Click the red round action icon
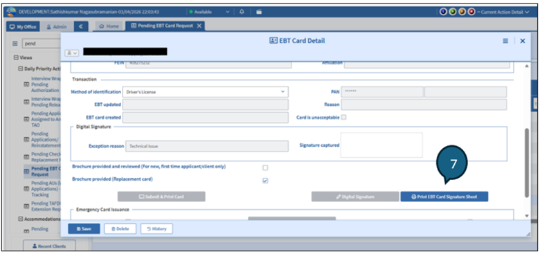 click(471, 12)
